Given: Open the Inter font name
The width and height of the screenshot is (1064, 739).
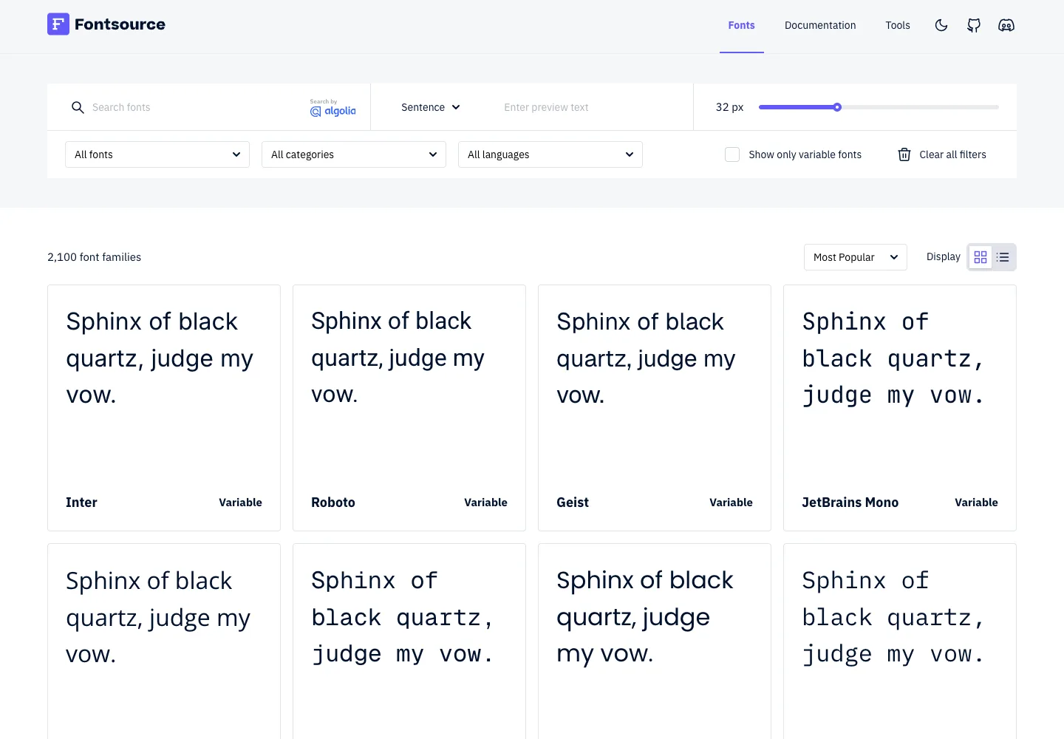Looking at the screenshot, I should coord(81,503).
